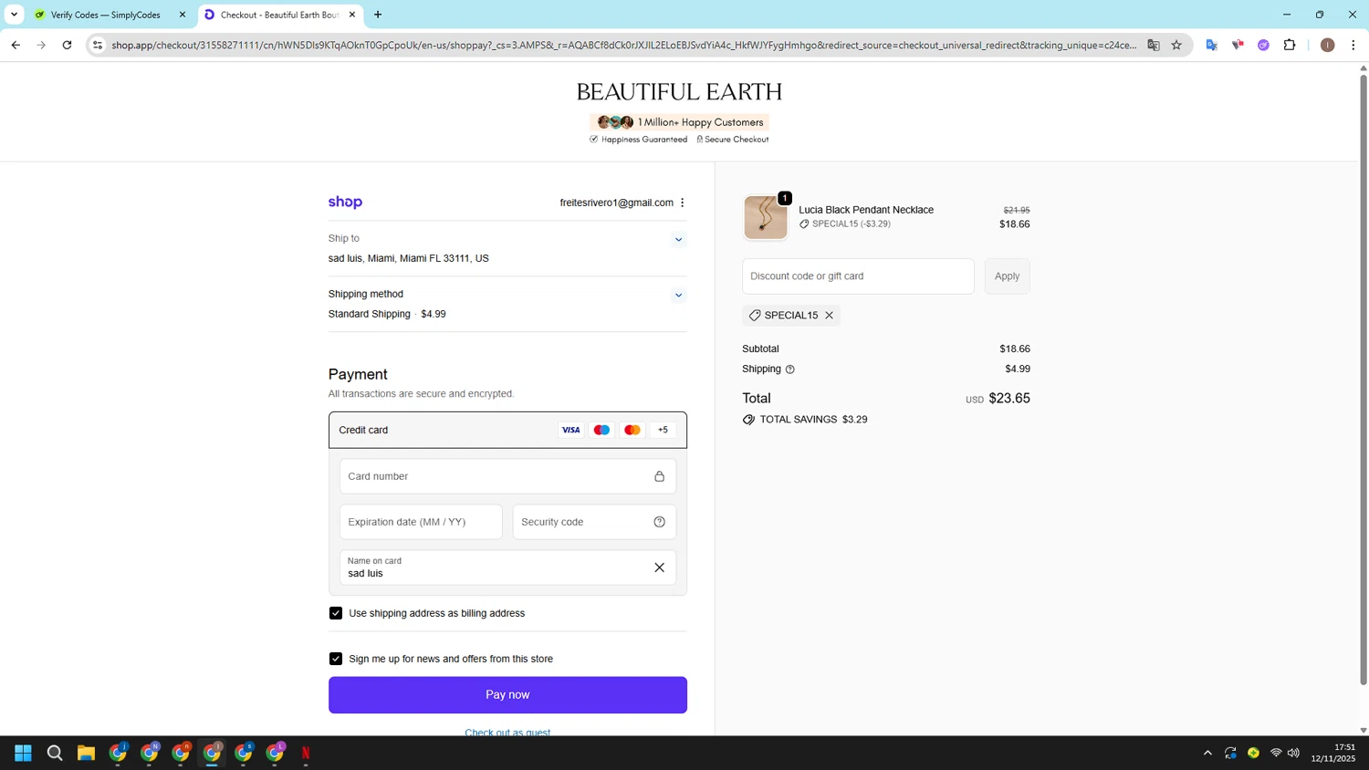Click the translate page icon
The image size is (1369, 770).
pyautogui.click(x=1154, y=45)
